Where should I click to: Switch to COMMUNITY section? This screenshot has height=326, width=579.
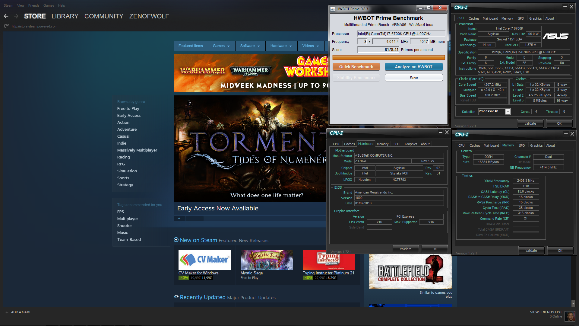104,16
